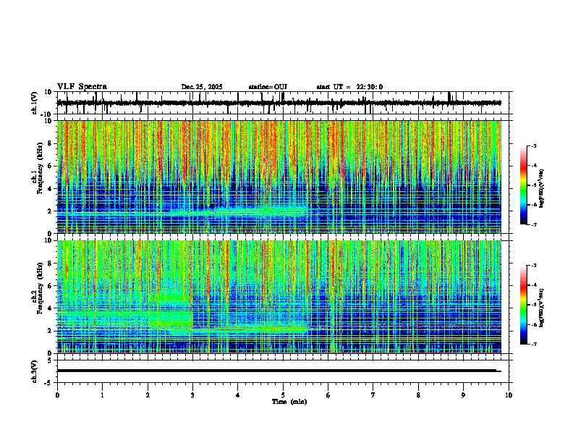Select the ch.1 color bar log(PSD) label
The image size is (573, 443).
pos(541,189)
